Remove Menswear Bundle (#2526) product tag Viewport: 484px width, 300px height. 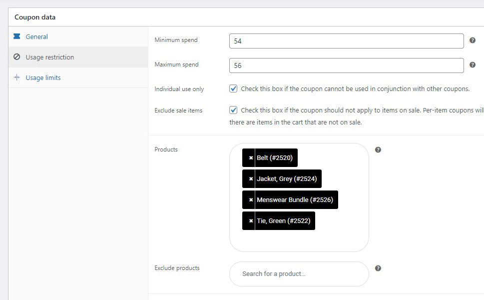tap(251, 200)
